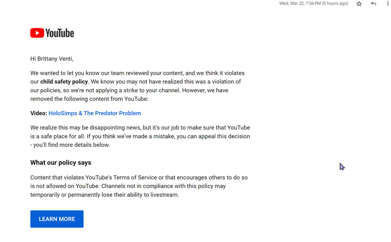Click the greeting Hi Brittany Venti
The width and height of the screenshot is (391, 242).
tap(52, 59)
